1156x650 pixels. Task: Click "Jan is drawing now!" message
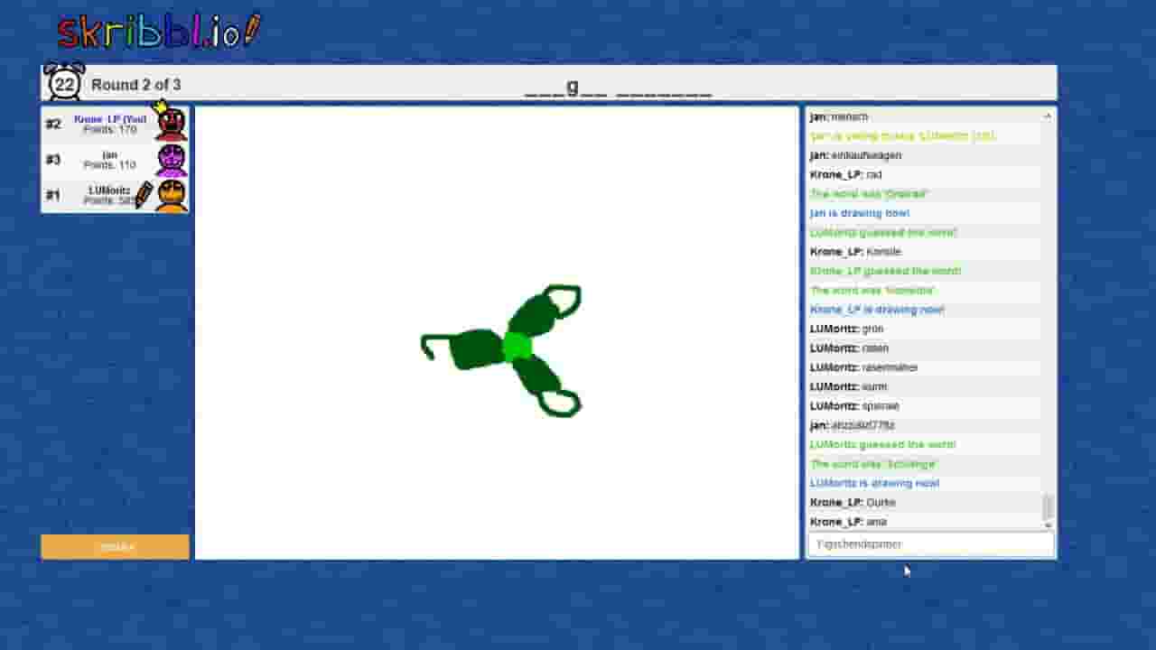point(860,213)
